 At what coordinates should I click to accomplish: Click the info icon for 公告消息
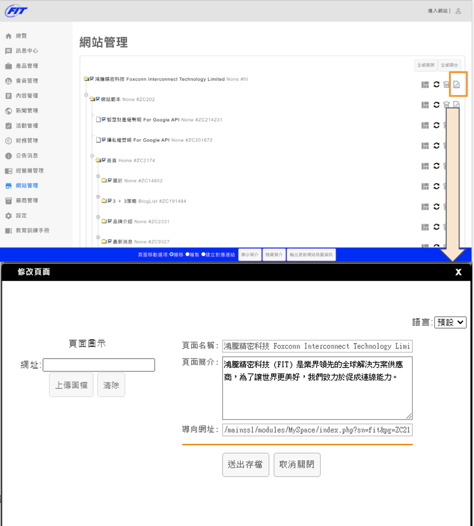(x=9, y=156)
